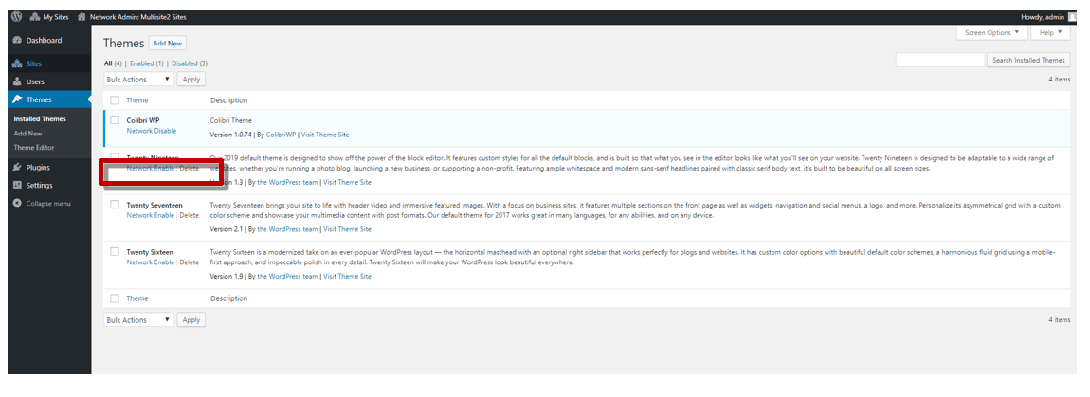Open the Settings sidebar icon

tap(17, 185)
